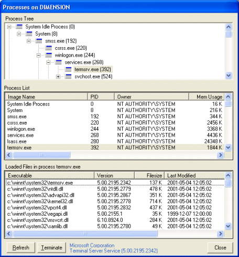Click the termsrv.exe (392) tree icon
The width and height of the screenshot is (239, 257).
tap(68, 70)
